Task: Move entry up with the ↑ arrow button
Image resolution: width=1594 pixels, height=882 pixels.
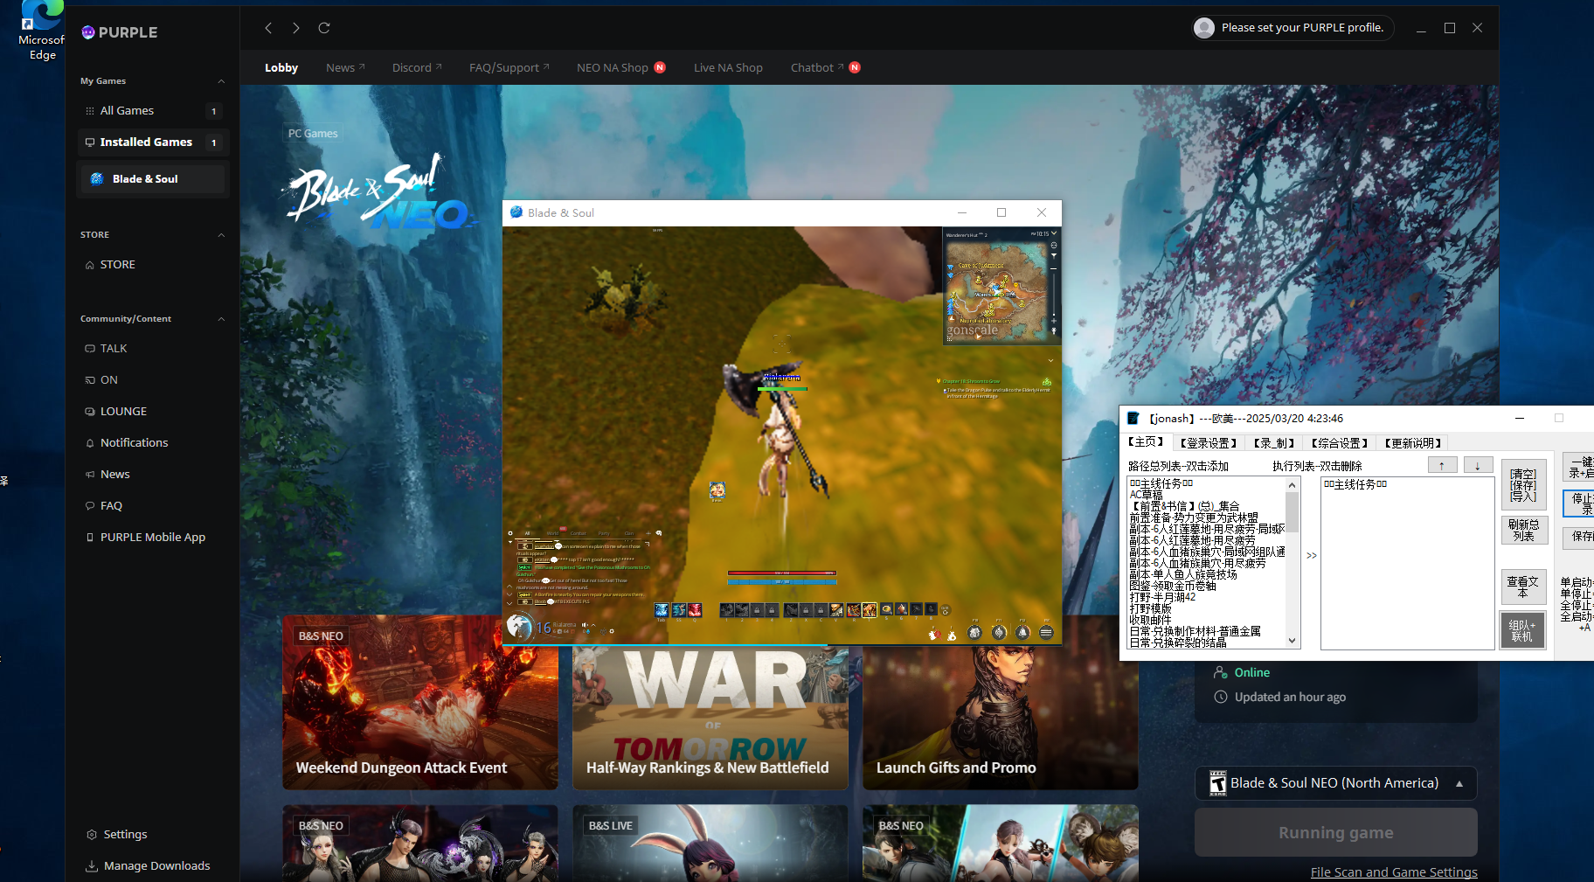Action: 1442,466
